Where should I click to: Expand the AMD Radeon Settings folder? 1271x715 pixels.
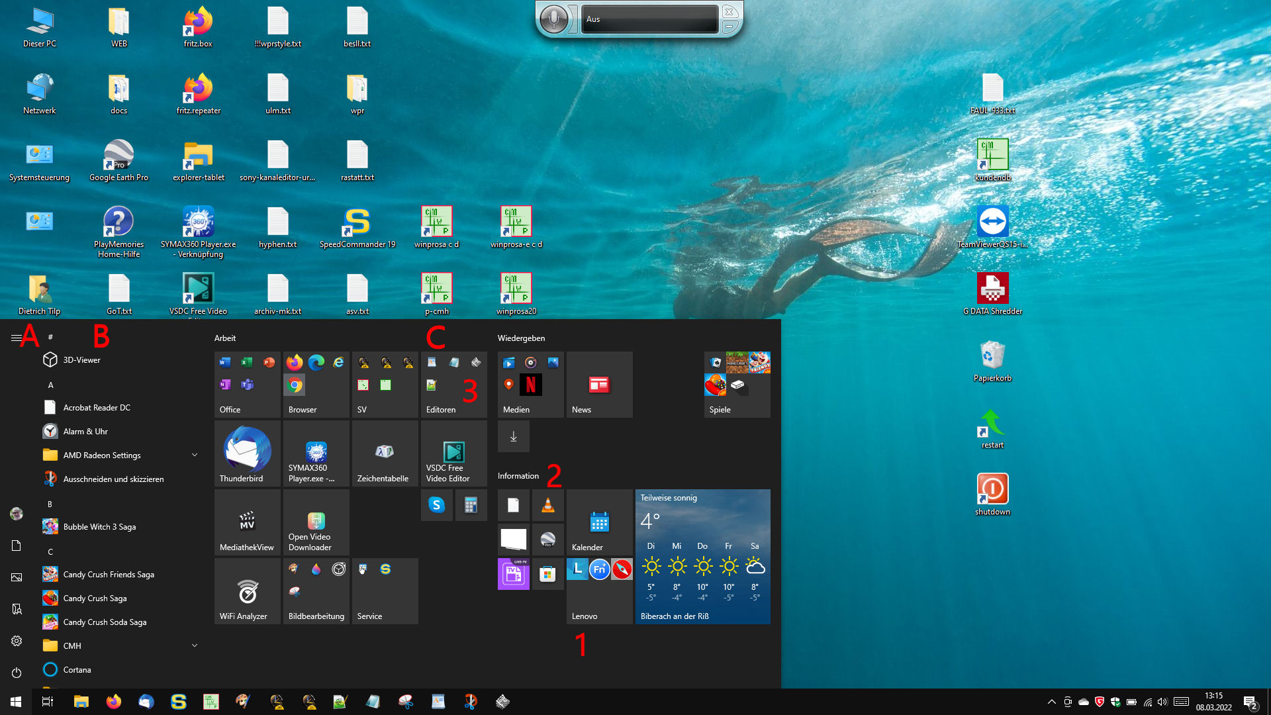point(195,455)
